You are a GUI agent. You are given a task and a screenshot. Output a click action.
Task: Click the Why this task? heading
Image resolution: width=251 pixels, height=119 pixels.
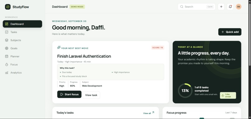coord(67,68)
